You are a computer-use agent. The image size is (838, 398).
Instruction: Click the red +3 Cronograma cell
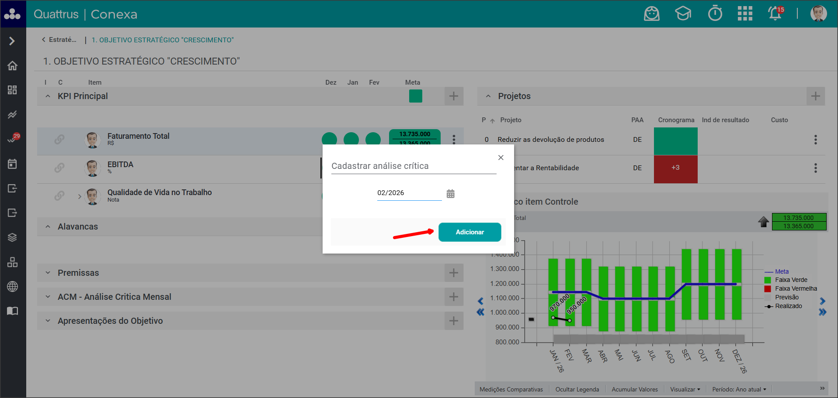675,168
